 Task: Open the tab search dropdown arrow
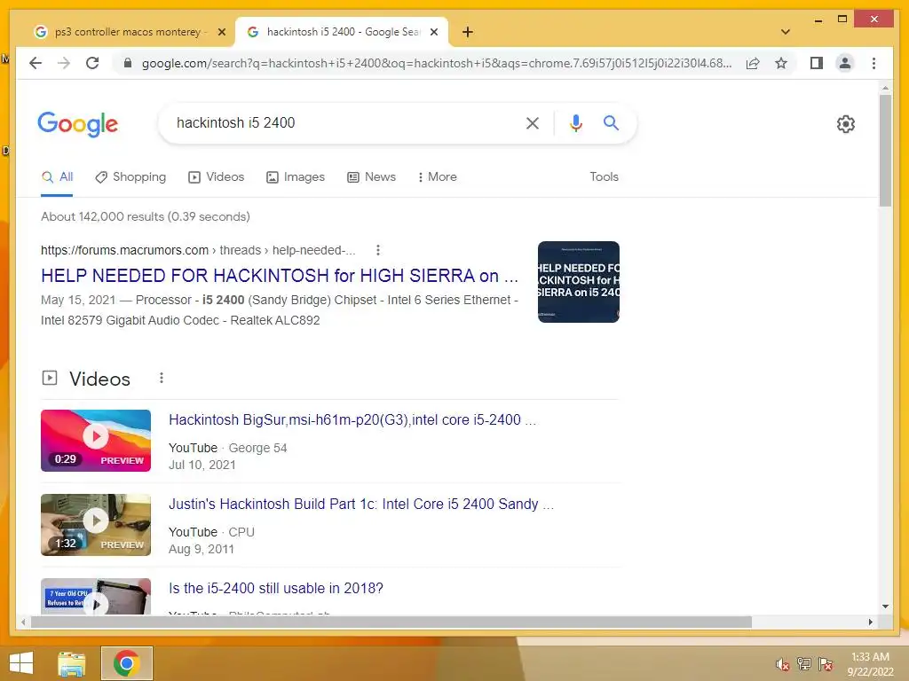pos(786,32)
